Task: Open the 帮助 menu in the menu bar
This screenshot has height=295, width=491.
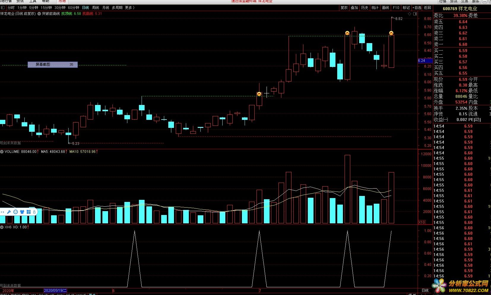Action: coord(45,1)
